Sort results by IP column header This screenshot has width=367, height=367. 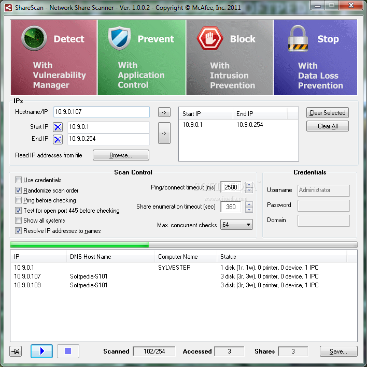pyautogui.click(x=39, y=257)
